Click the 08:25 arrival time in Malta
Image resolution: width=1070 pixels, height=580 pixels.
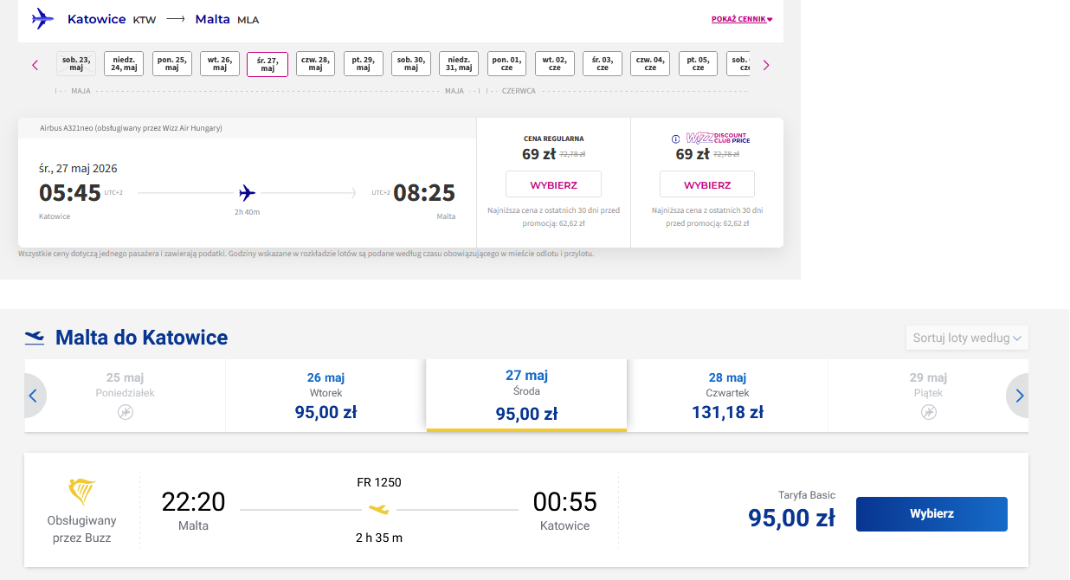click(424, 192)
